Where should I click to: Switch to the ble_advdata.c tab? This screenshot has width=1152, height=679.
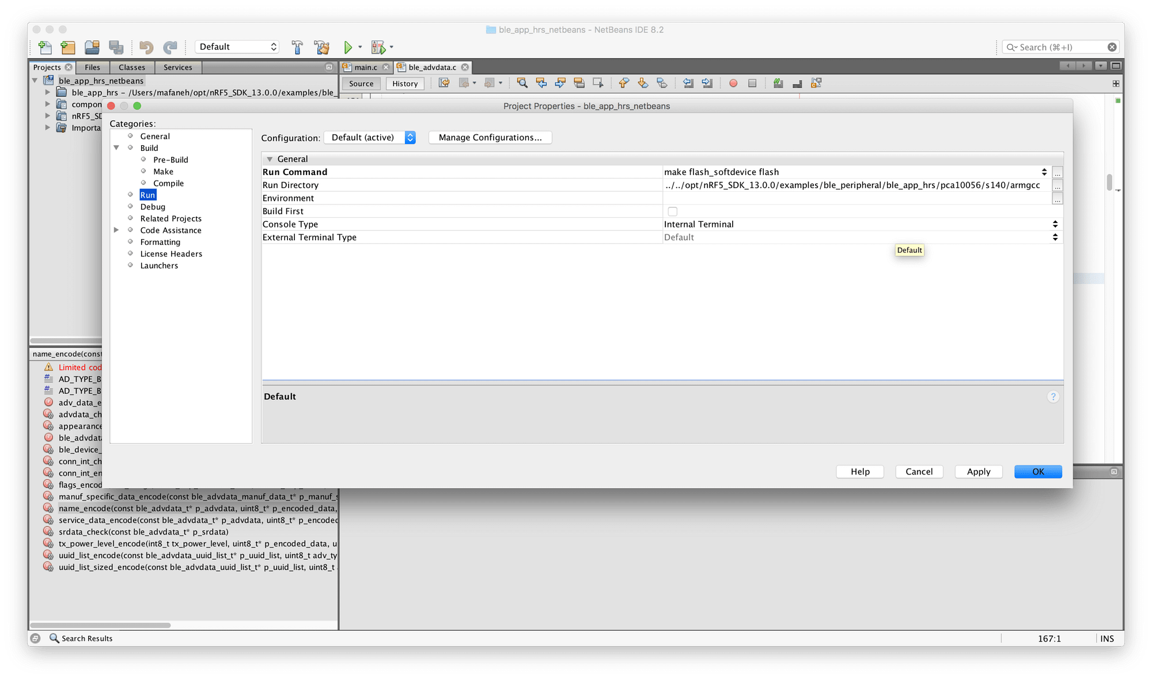click(433, 67)
